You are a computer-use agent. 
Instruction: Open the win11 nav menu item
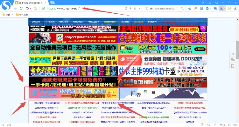[x=94, y=22]
